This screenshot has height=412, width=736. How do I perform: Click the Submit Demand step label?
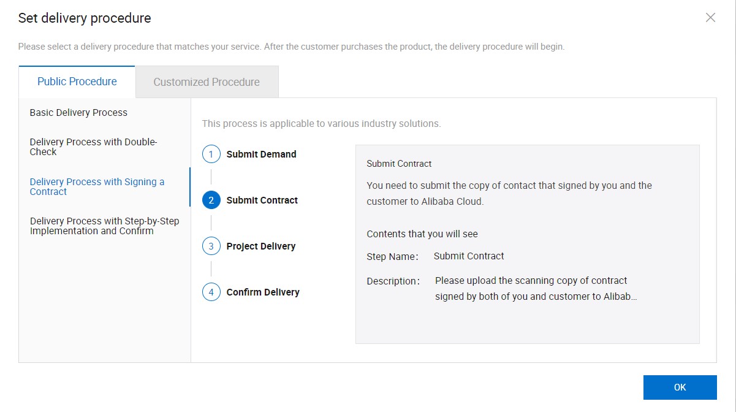point(260,154)
